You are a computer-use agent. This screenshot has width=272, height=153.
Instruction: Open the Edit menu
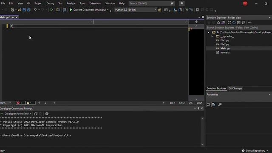click(11, 3)
